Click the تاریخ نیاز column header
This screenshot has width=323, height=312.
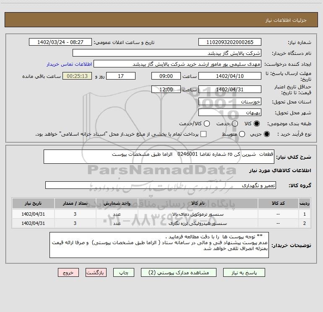pyautogui.click(x=33, y=203)
